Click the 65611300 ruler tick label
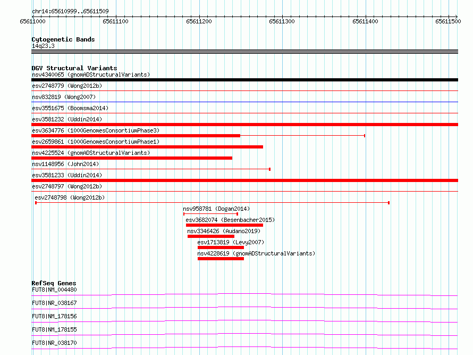The image size is (473, 355). point(282,21)
